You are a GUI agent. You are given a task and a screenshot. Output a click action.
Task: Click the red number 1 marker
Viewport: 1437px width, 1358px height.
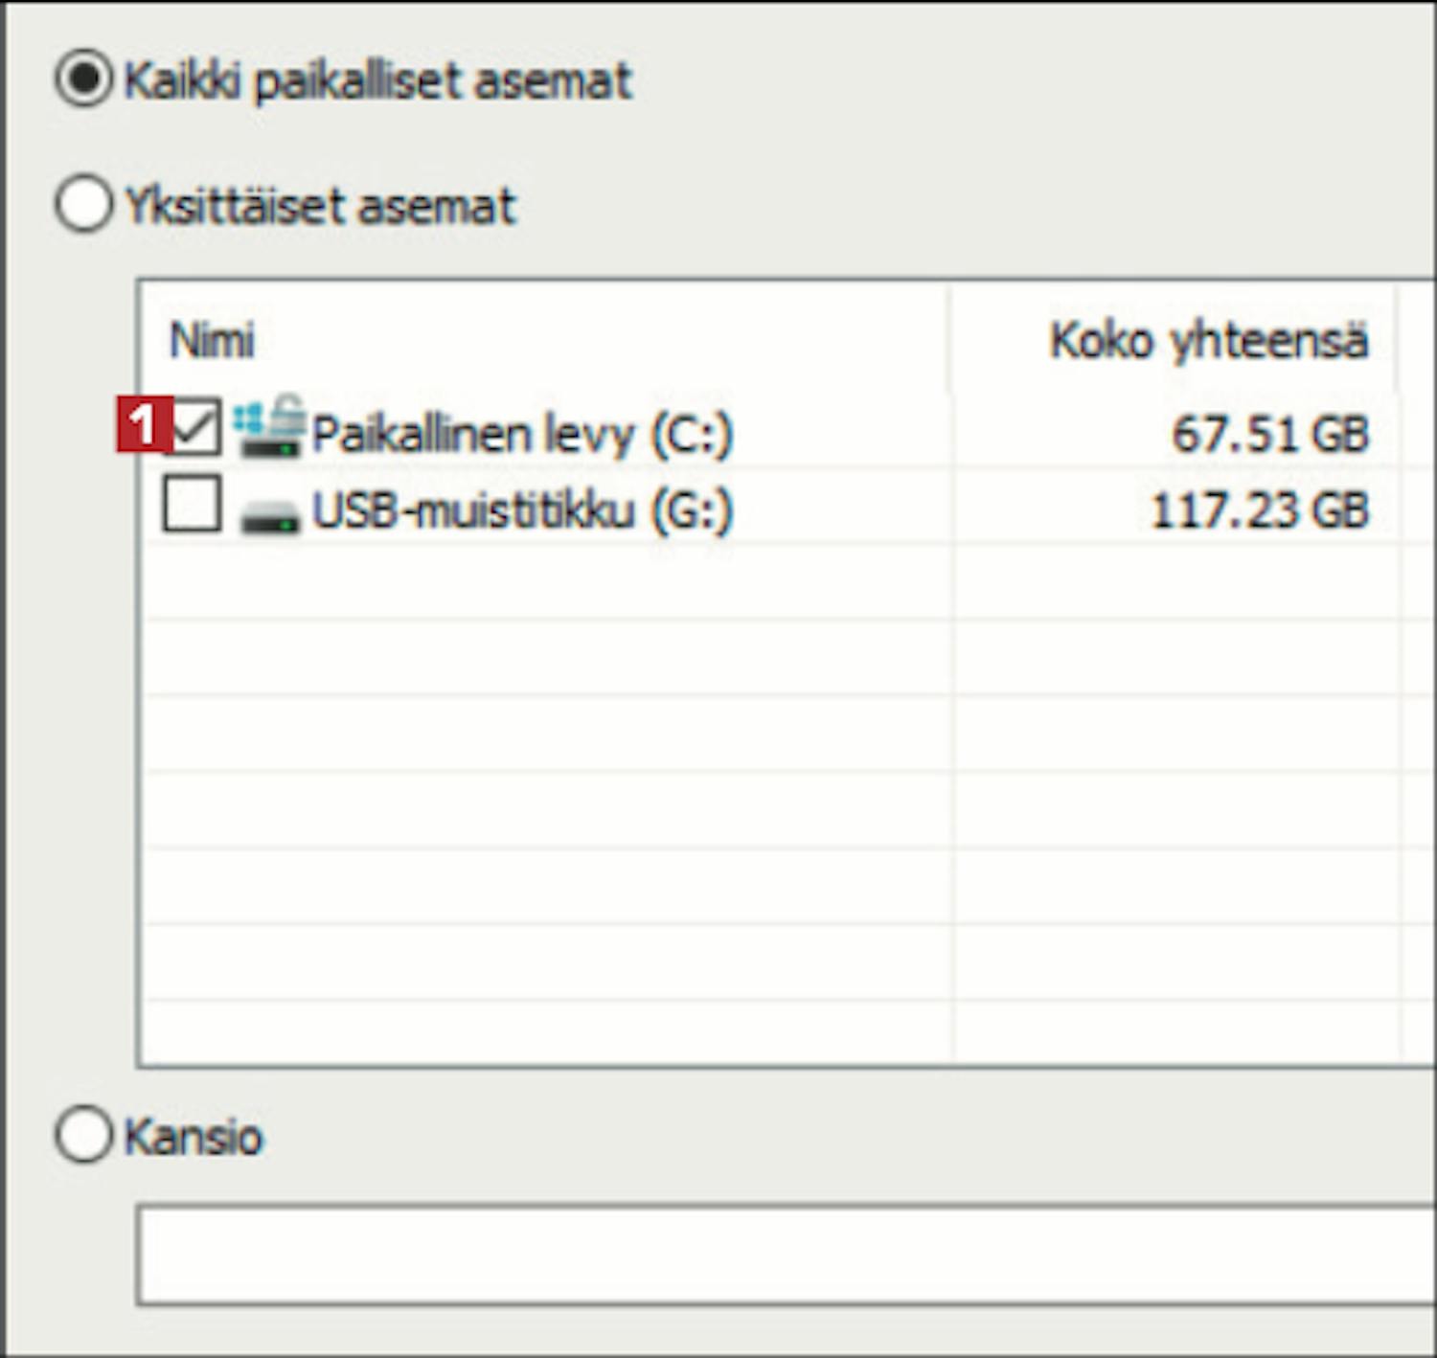142,424
